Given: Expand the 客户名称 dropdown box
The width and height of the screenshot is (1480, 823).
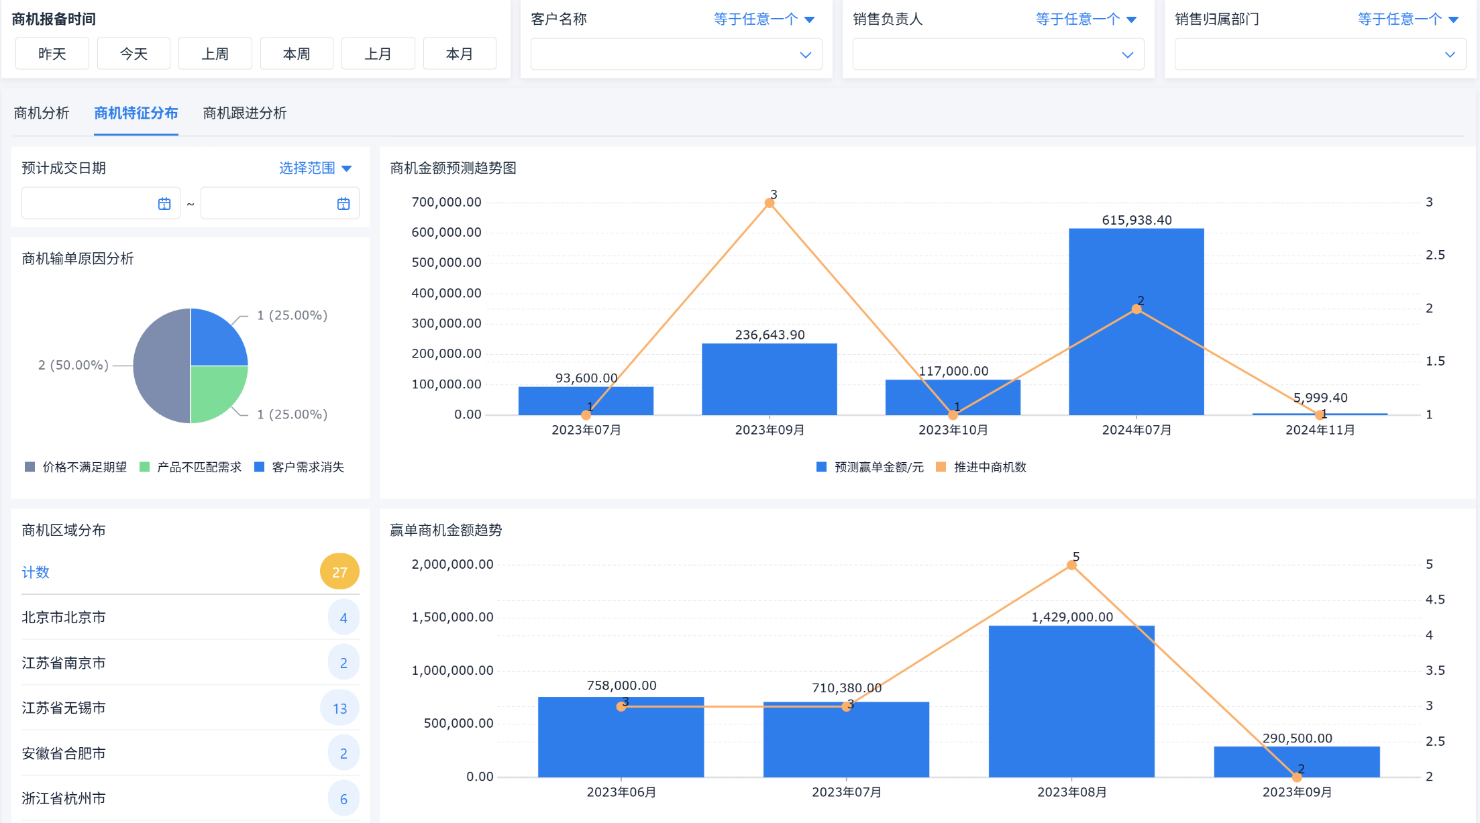Looking at the screenshot, I should pyautogui.click(x=675, y=54).
